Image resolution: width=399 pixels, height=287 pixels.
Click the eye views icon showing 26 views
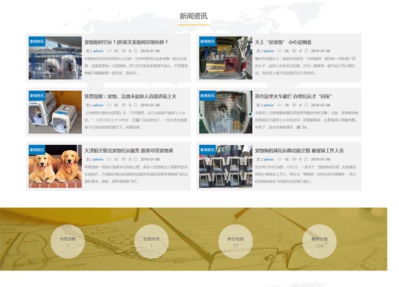[279, 50]
